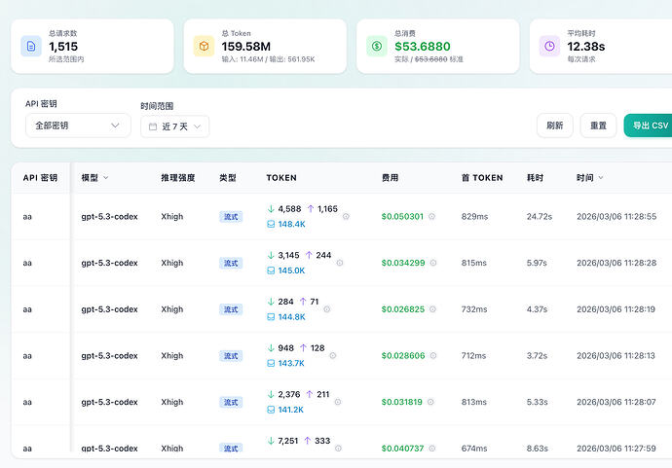This screenshot has height=468, width=672.
Task: Click the total cost dollar icon
Action: tap(377, 47)
